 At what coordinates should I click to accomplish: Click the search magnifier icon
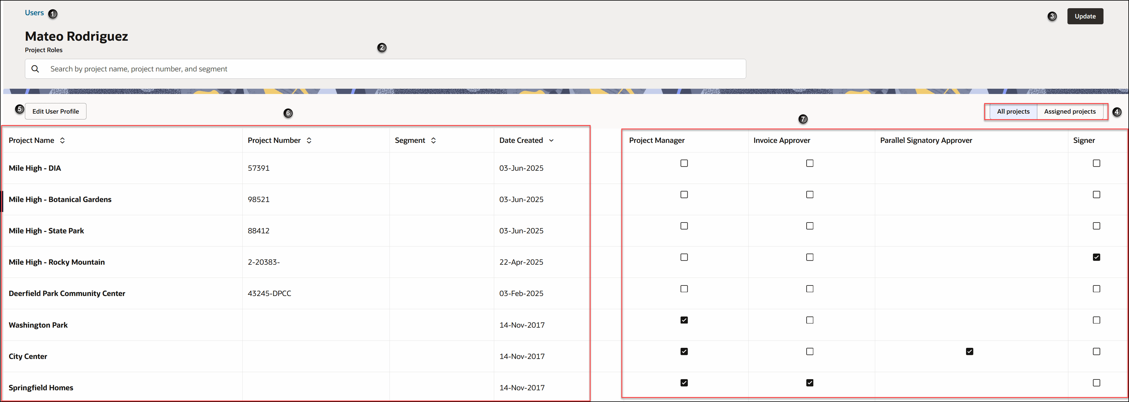pos(35,69)
